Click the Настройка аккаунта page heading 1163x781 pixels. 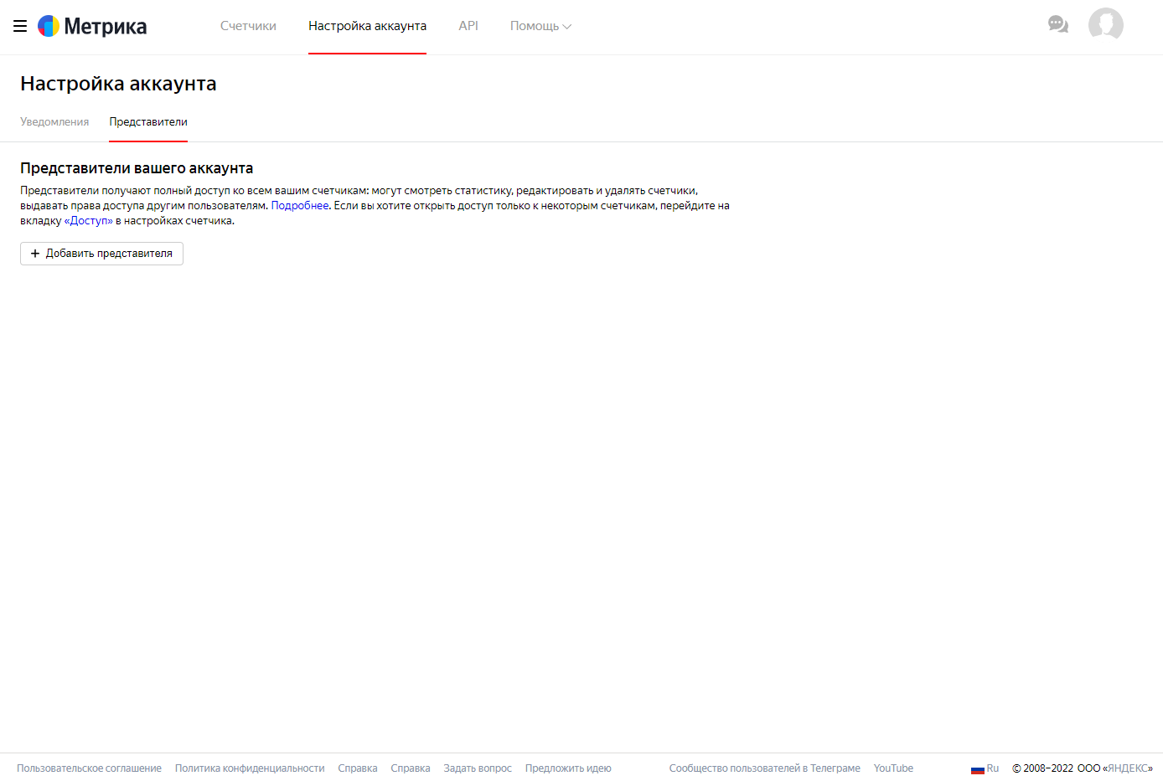point(118,84)
